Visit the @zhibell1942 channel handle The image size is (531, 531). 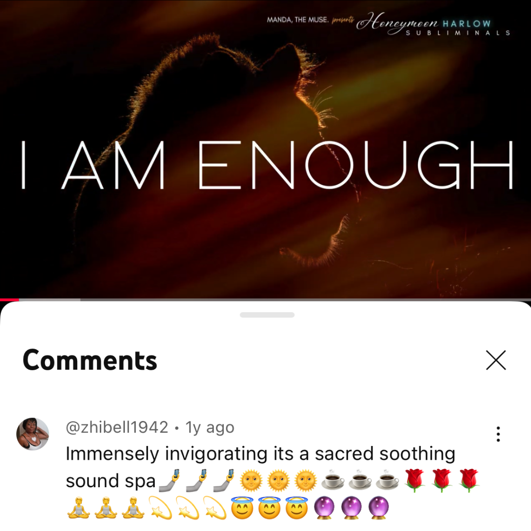click(x=117, y=427)
